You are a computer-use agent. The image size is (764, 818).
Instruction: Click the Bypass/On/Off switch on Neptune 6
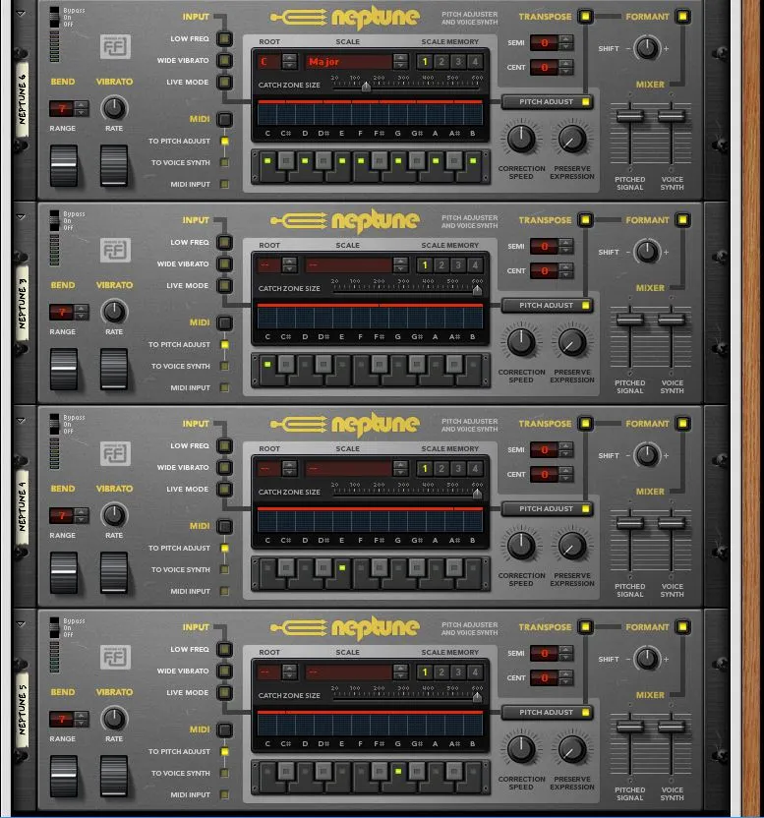tap(54, 18)
